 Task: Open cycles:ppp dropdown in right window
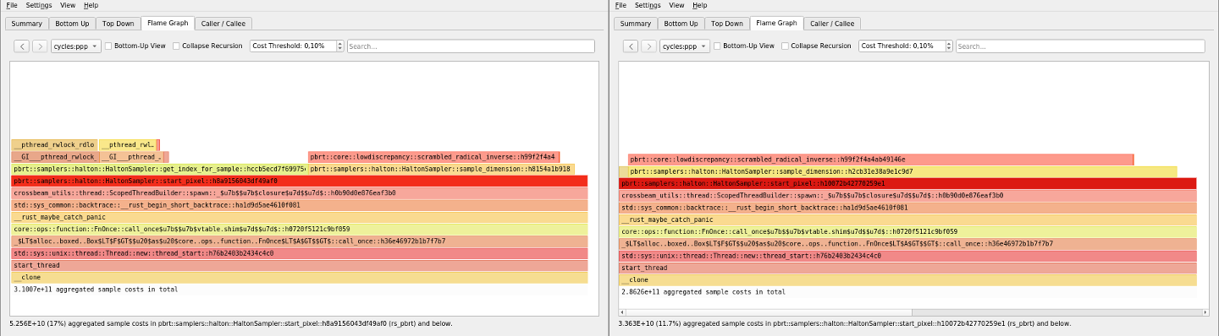click(x=685, y=46)
